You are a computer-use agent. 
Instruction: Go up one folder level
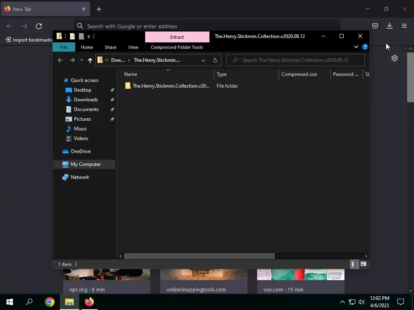90,61
